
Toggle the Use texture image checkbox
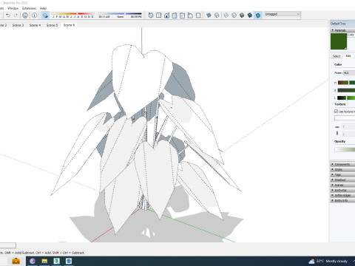[x=336, y=112]
